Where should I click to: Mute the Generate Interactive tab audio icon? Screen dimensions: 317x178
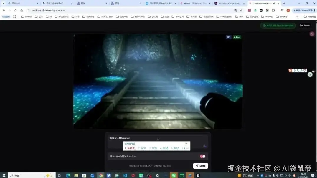[x=274, y=3]
